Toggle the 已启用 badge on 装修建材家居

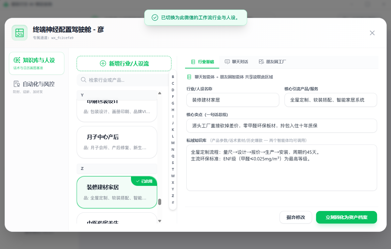[x=144, y=181]
